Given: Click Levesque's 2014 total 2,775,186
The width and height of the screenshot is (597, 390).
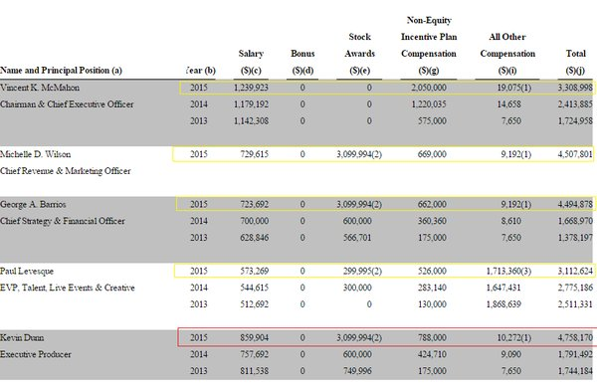Looking at the screenshot, I should [575, 288].
